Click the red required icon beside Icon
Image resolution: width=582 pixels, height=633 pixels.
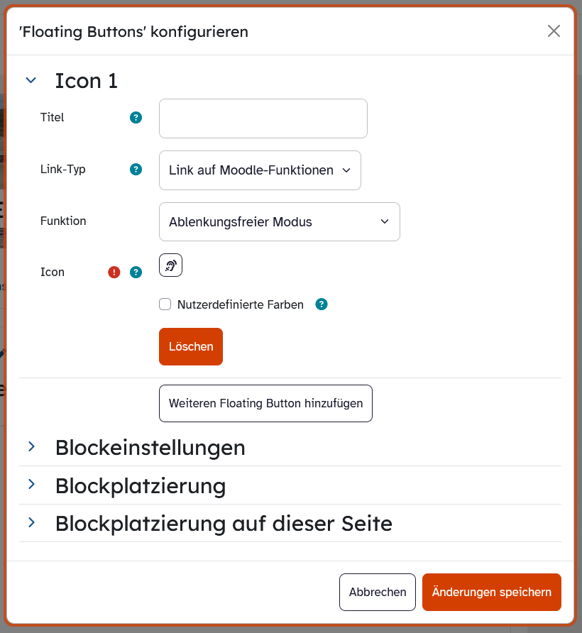[114, 272]
